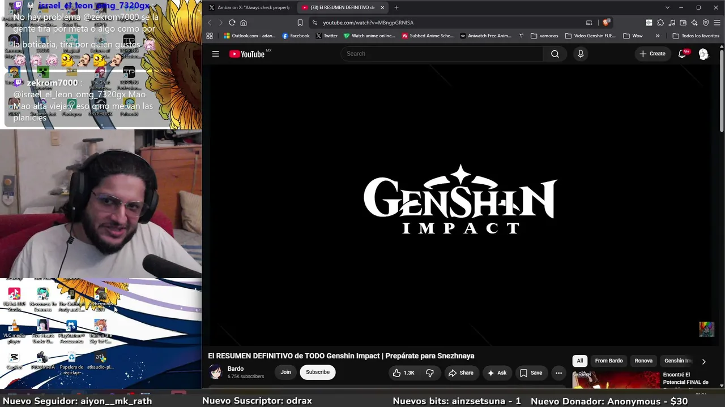
Task: Reload the page in the browser
Action: [232, 23]
